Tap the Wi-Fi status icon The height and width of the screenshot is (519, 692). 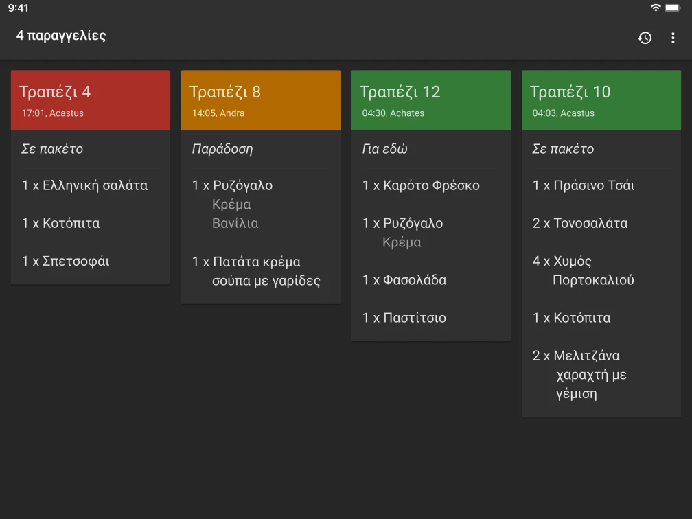point(656,8)
